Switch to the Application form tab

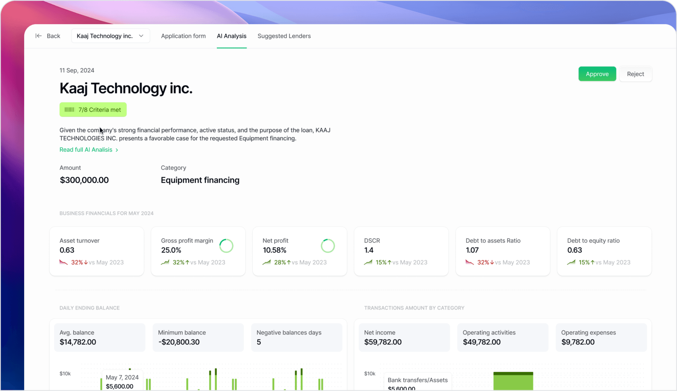[x=183, y=36]
